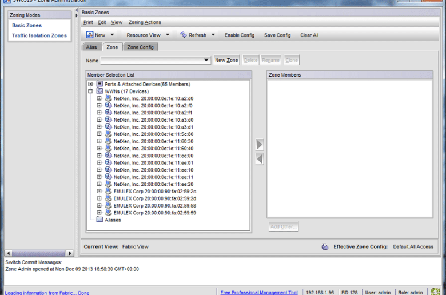Screen dimensions: 446x295
Task: Open the Resource View dropdown
Action: (x=168, y=35)
